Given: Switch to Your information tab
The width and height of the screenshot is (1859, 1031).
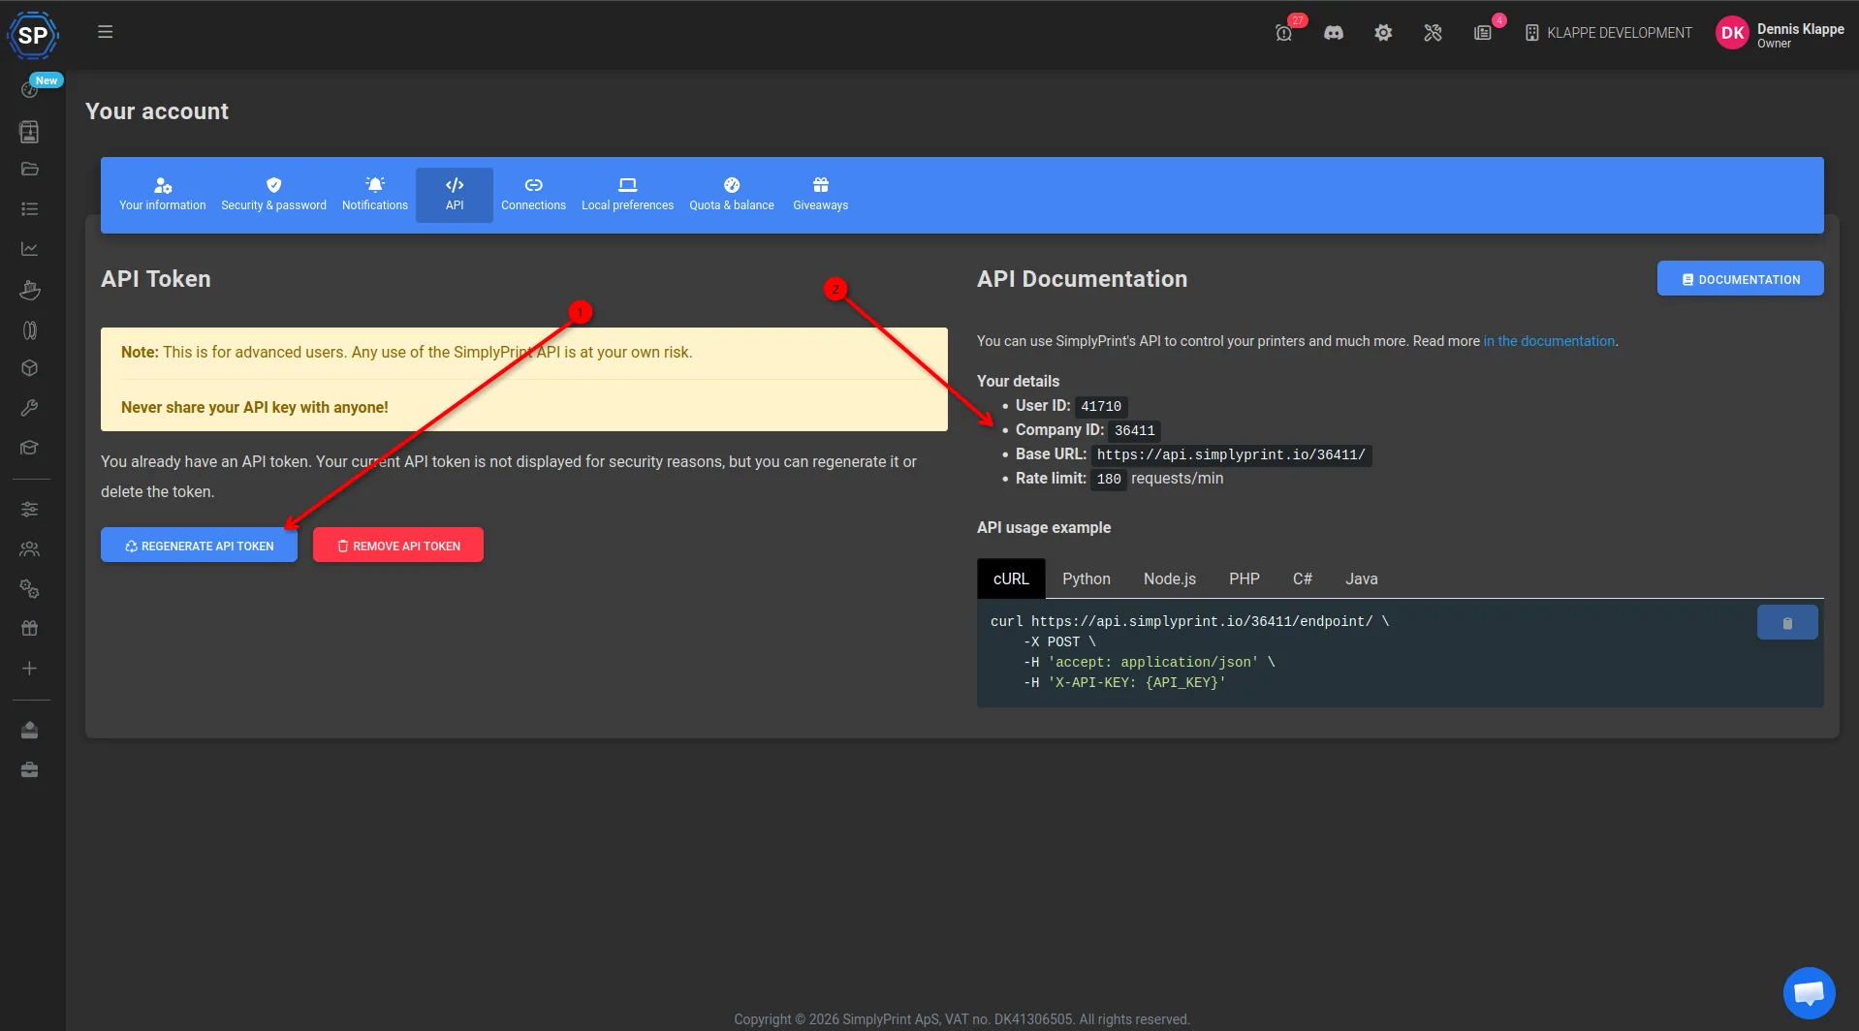Looking at the screenshot, I should [x=163, y=195].
